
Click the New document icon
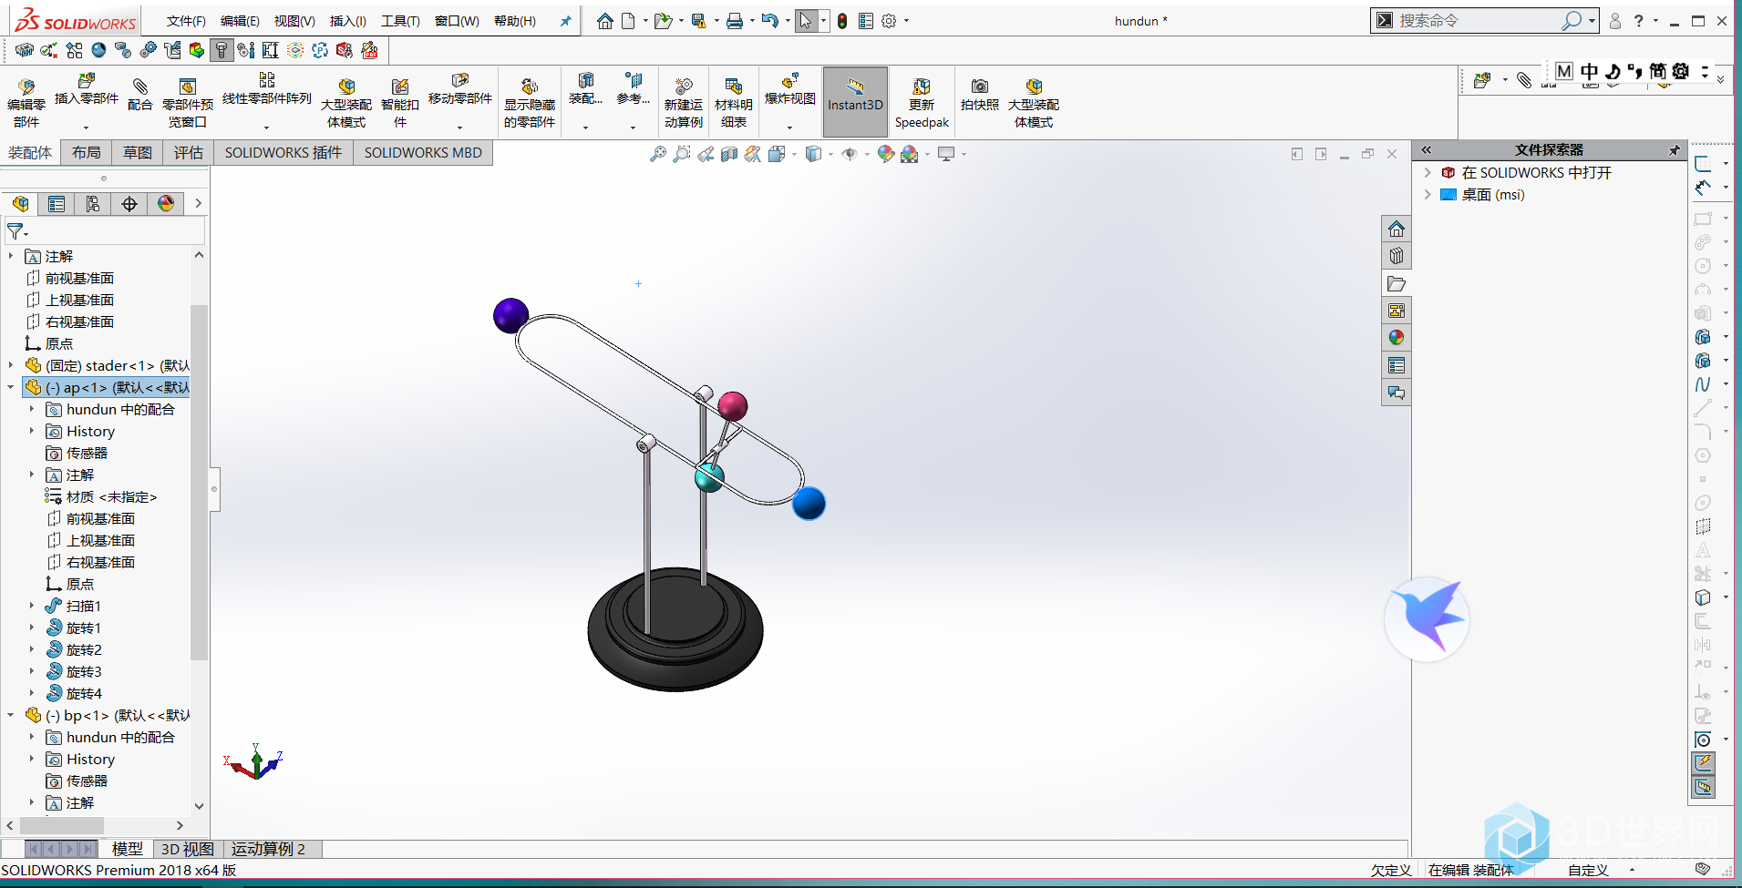click(x=628, y=21)
